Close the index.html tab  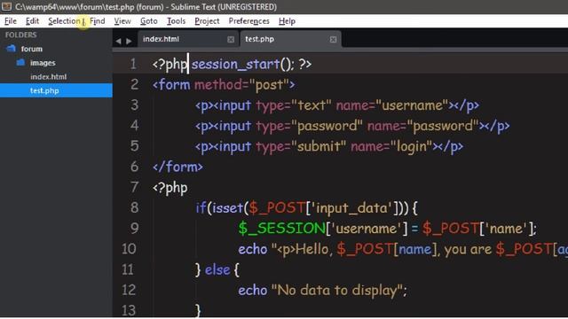231,39
